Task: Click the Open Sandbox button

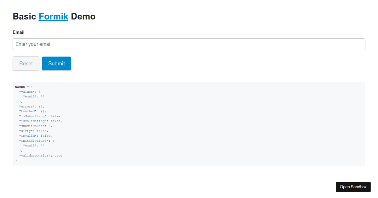Action: 353,187
